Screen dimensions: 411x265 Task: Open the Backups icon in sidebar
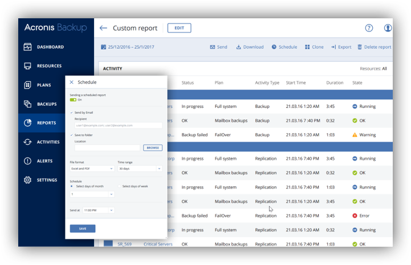coord(27,104)
